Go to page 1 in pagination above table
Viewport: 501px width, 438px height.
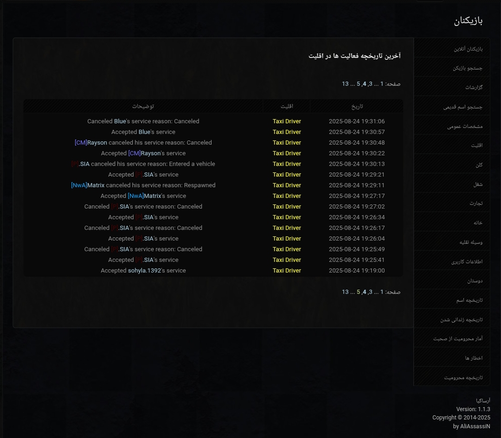coord(381,83)
